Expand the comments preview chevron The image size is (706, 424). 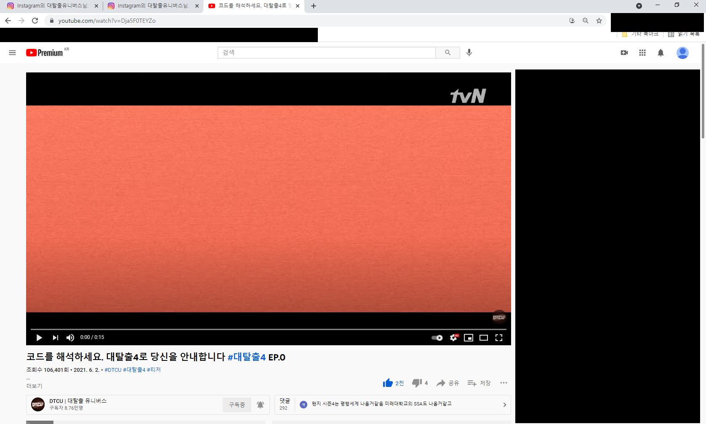[x=505, y=405]
